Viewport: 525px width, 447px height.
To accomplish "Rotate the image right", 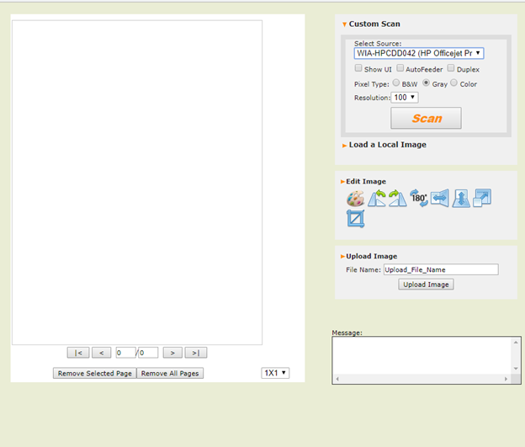I will coord(397,200).
